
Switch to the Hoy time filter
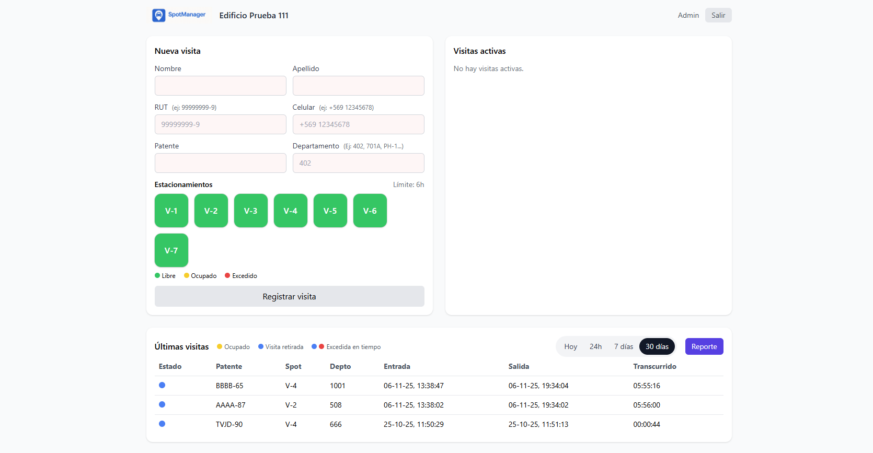[570, 346]
